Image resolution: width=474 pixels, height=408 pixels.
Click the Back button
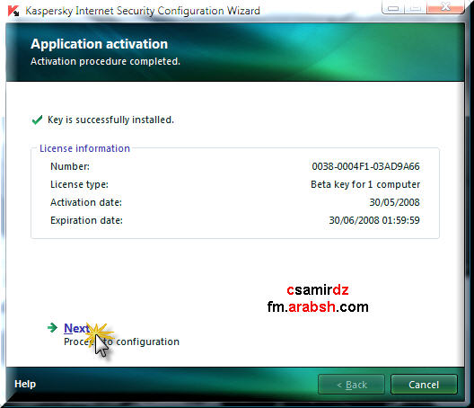(352, 385)
